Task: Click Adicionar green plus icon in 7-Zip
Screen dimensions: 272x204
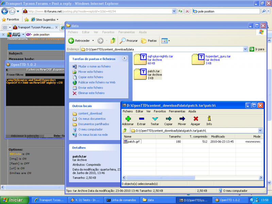Action: pyautogui.click(x=128, y=119)
